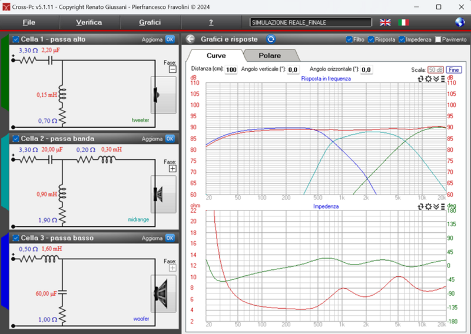This screenshot has height=334, width=471.
Task: Click the Italian flag language icon
Action: 403,22
